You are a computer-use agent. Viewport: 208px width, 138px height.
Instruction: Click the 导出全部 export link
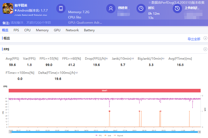click(x=194, y=39)
